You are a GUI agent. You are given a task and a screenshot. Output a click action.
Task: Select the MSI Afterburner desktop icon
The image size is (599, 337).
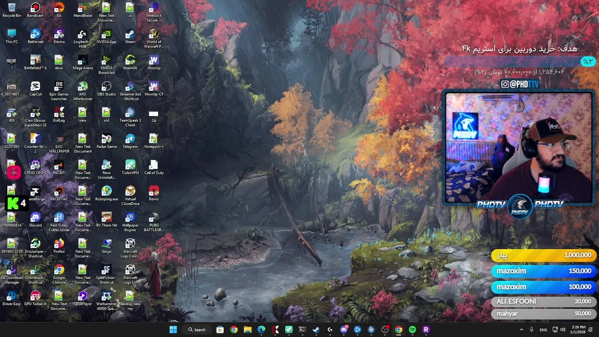tap(83, 91)
